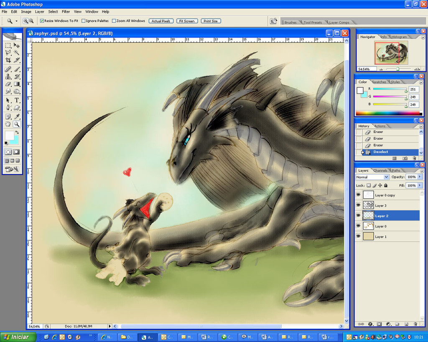Activate the Pen tool

click(x=8, y=107)
